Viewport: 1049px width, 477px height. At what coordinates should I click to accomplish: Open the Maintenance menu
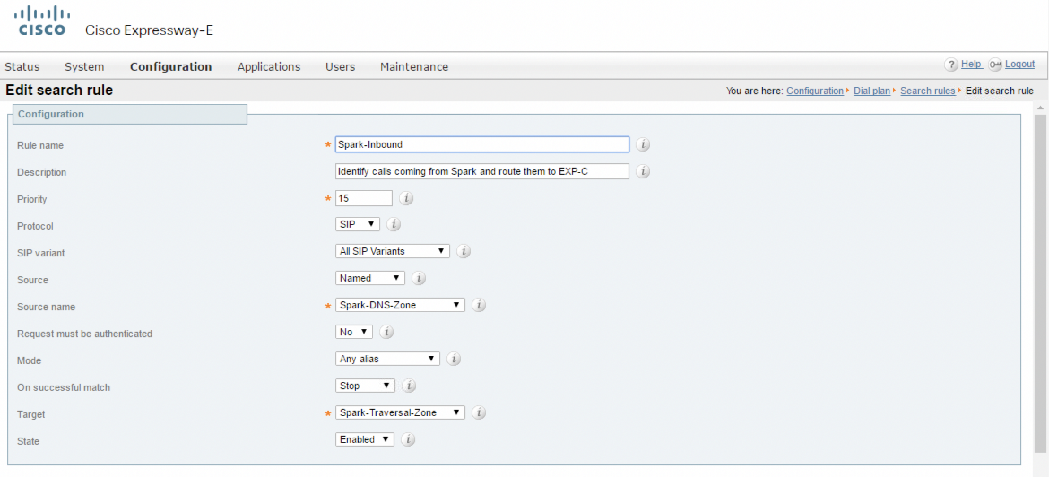pyautogui.click(x=414, y=67)
